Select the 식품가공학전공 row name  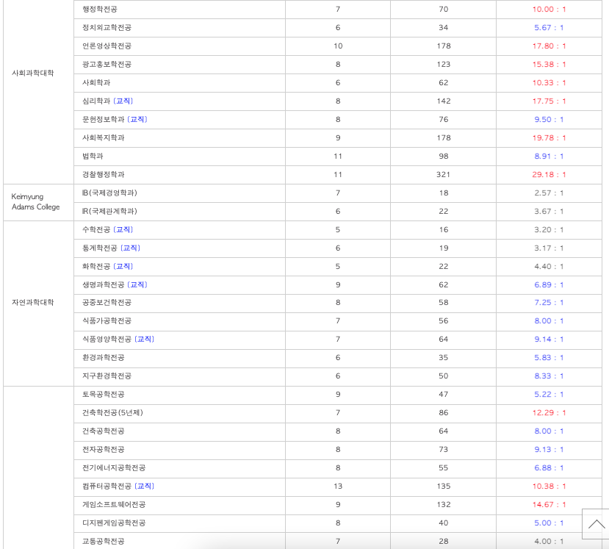tap(107, 321)
